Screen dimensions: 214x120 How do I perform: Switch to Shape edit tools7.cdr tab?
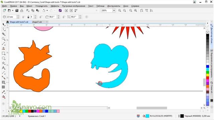pyautogui.click(x=19, y=22)
